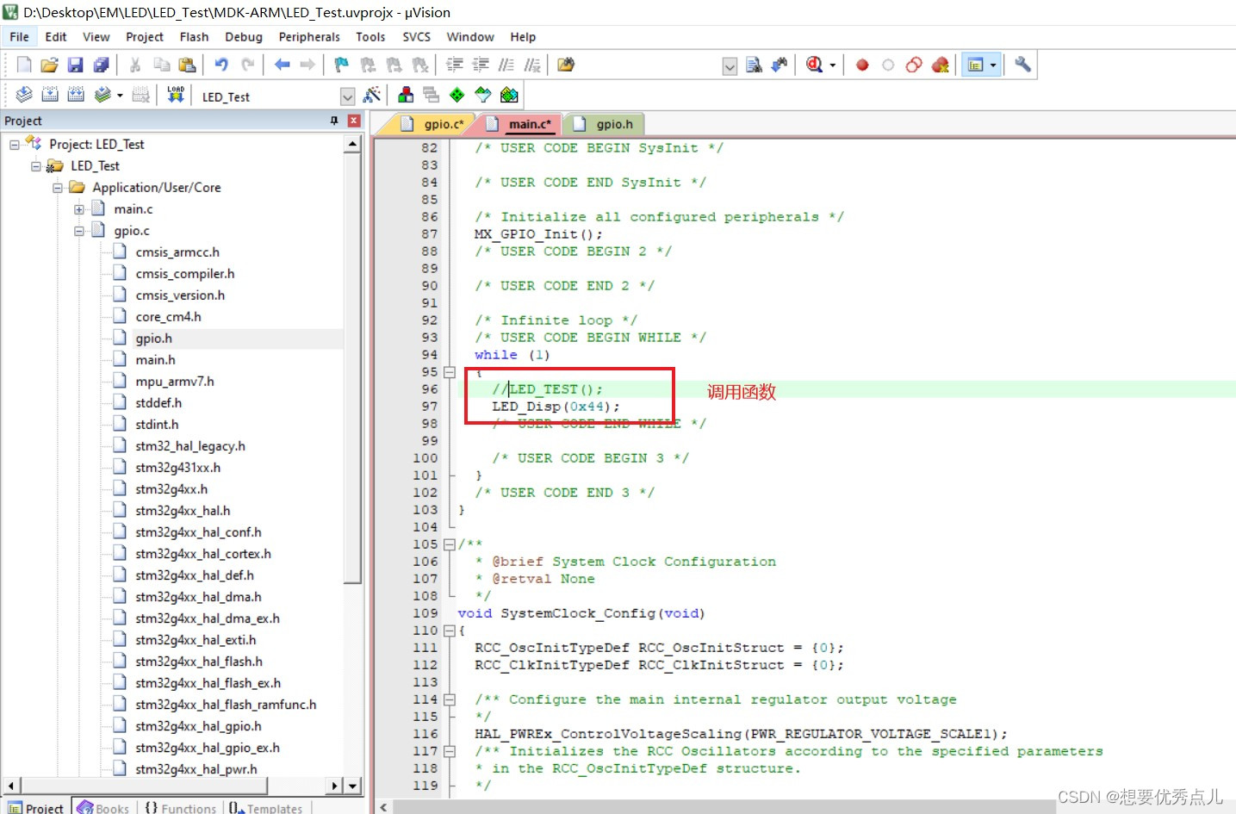The height and width of the screenshot is (814, 1236).
Task: Open the LED_Test target selection dropdown
Action: [347, 96]
